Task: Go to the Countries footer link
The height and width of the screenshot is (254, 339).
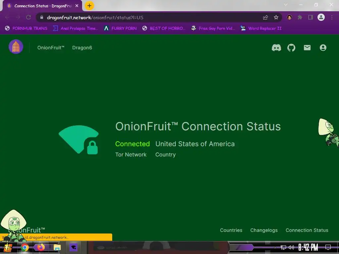Action: click(x=231, y=230)
